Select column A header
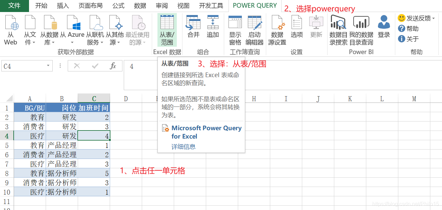The width and height of the screenshot is (442, 210). coord(30,98)
